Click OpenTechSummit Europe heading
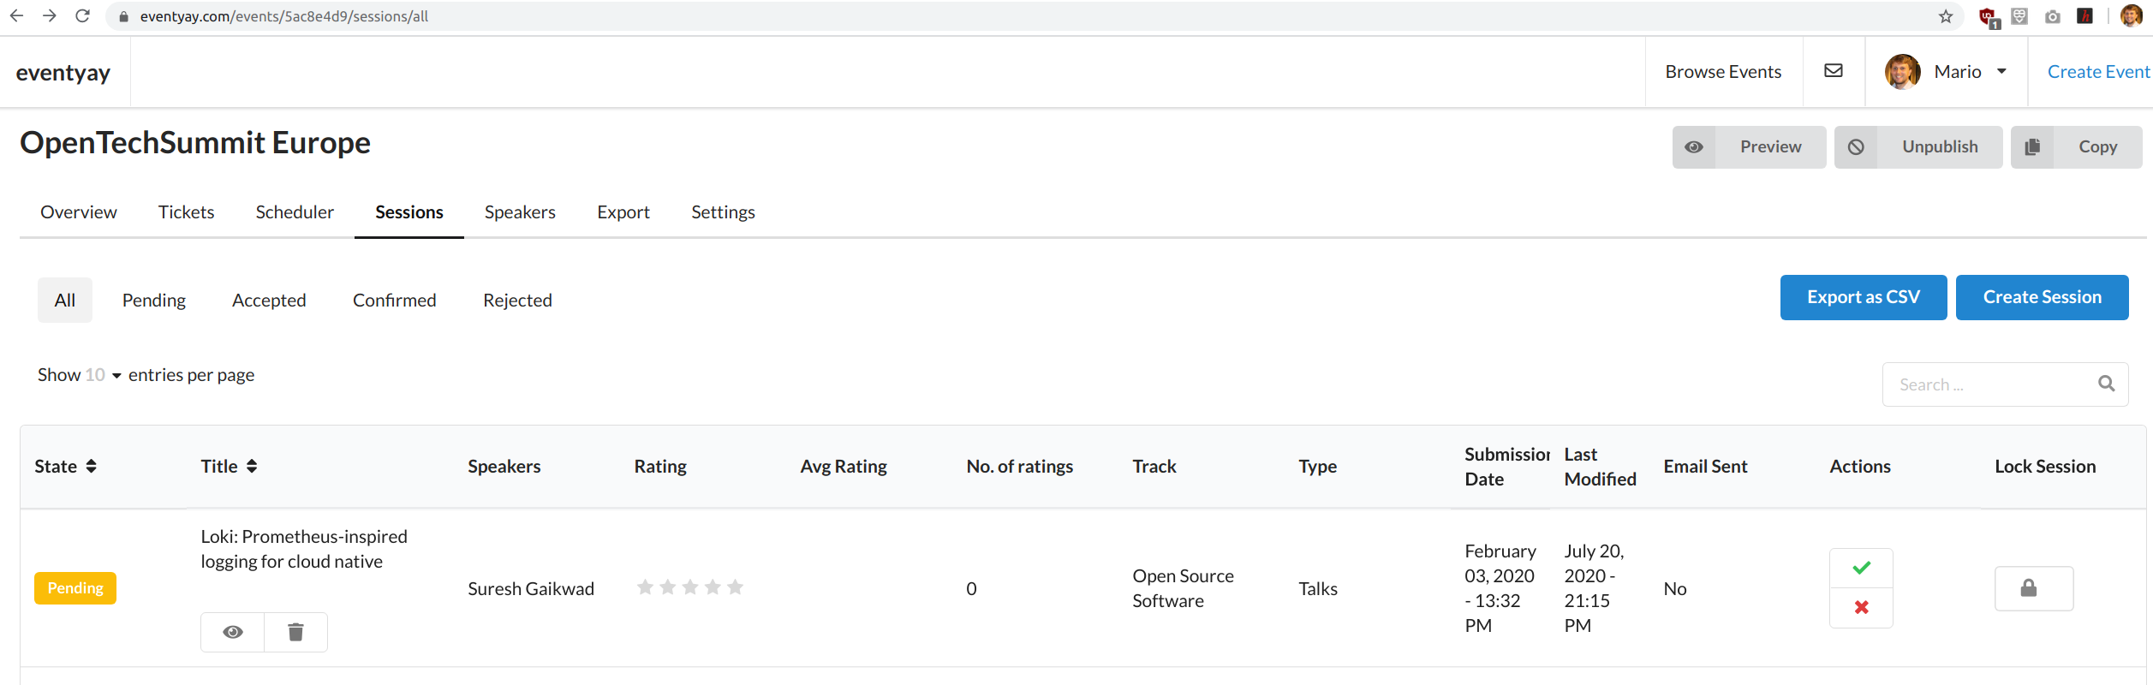The height and width of the screenshot is (685, 2153). coord(195,143)
